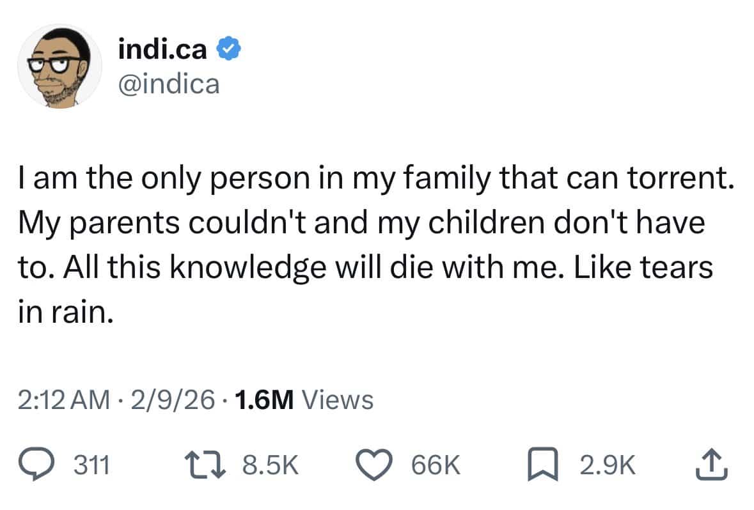Image resolution: width=754 pixels, height=510 pixels.
Task: Click the word "Views" label
Action: [336, 400]
